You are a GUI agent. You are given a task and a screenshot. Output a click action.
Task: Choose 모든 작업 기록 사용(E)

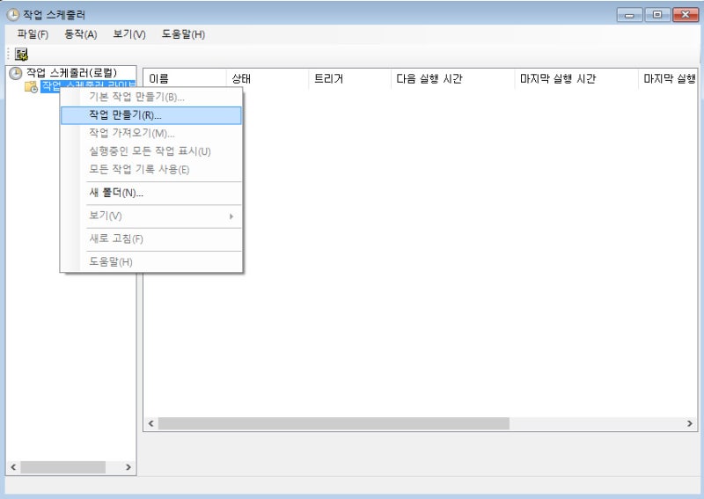(151, 169)
